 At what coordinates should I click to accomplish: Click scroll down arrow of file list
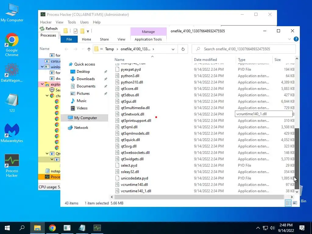pyautogui.click(x=297, y=192)
